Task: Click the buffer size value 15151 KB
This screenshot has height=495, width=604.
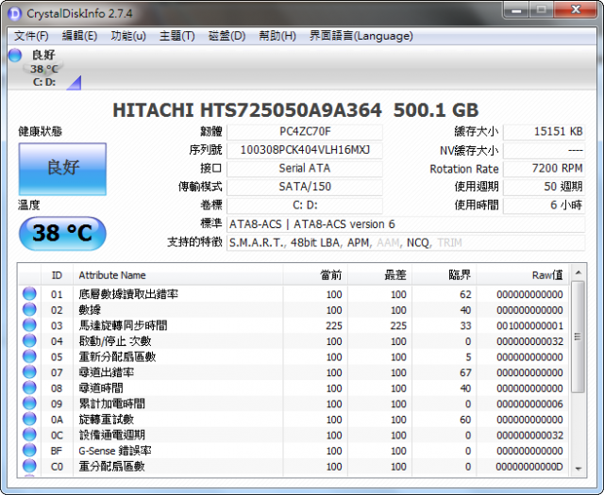Action: pos(545,132)
